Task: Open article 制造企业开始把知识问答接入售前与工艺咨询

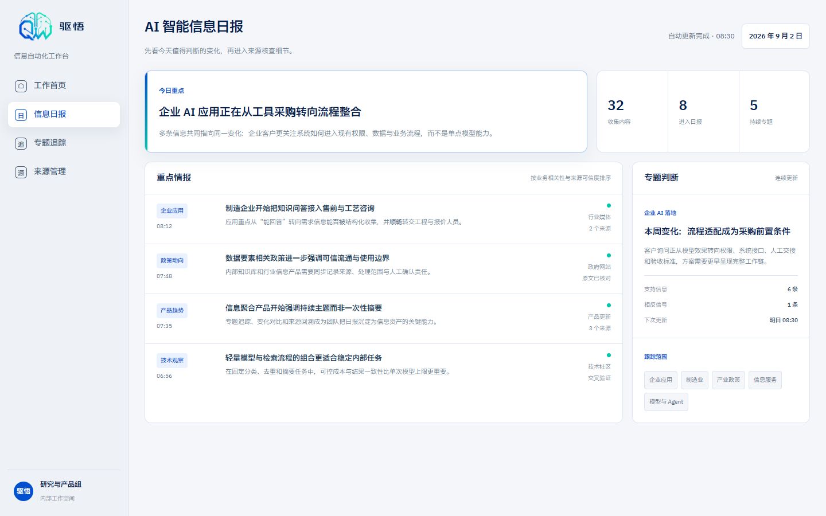Action: (300, 208)
